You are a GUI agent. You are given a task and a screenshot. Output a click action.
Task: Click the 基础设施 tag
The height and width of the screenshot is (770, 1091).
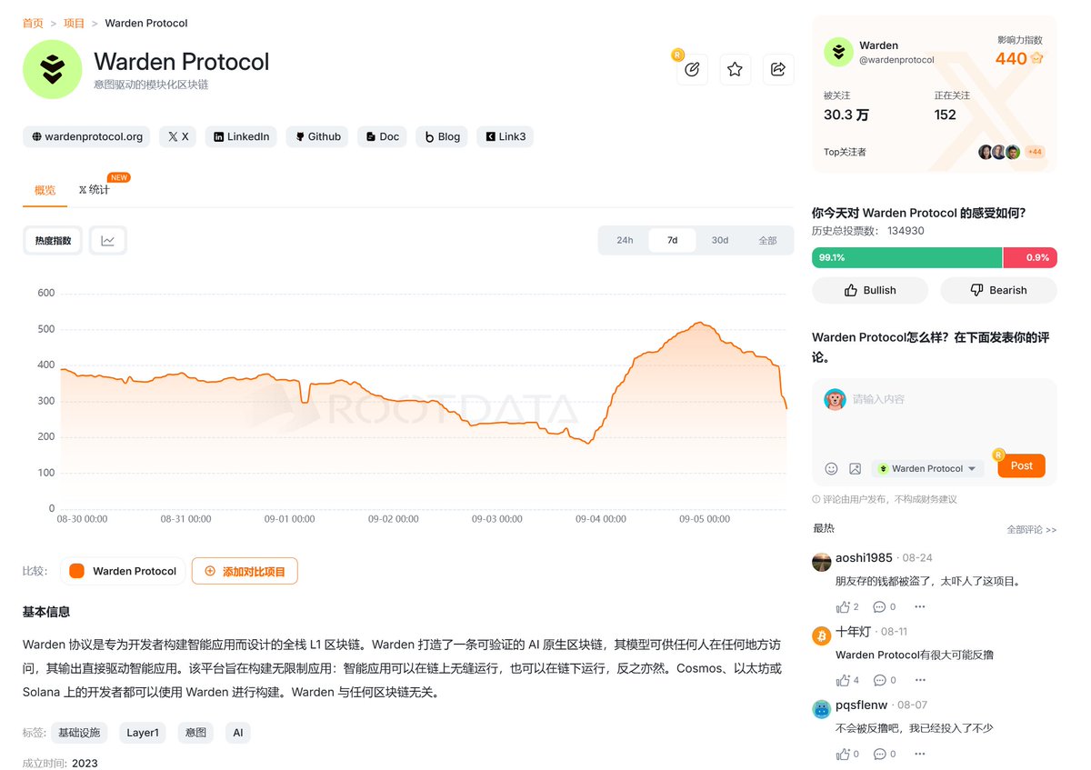(79, 733)
